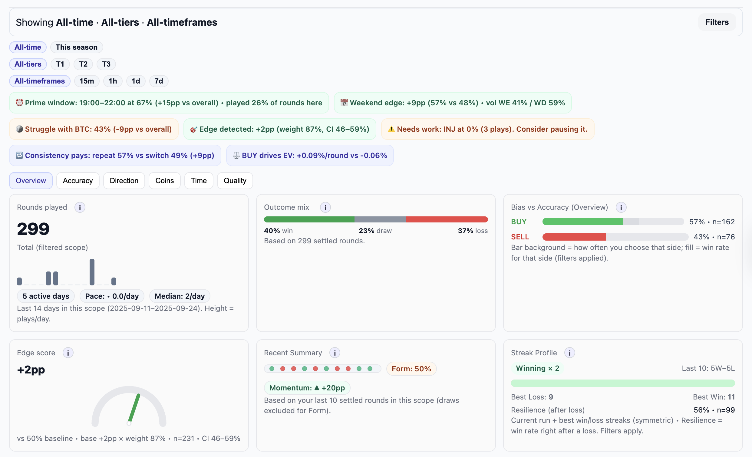Image resolution: width=752 pixels, height=457 pixels.
Task: Open the Filters panel
Action: [716, 22]
